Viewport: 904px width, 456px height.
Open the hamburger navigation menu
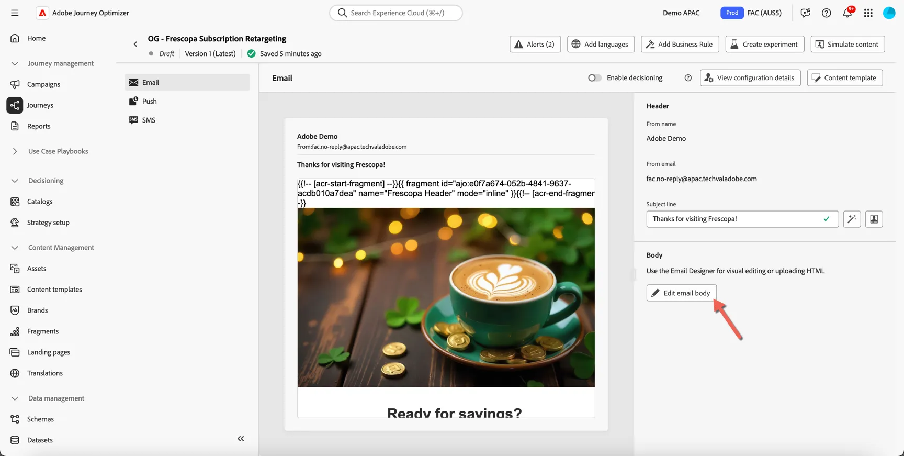click(x=15, y=13)
